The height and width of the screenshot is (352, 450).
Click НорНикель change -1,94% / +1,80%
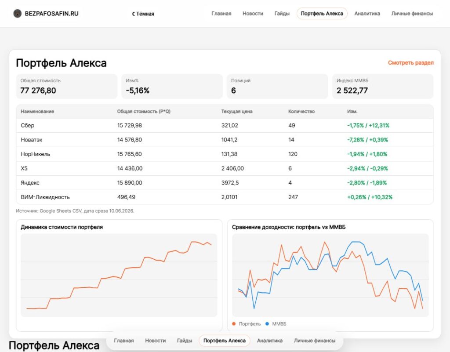pos(367,154)
